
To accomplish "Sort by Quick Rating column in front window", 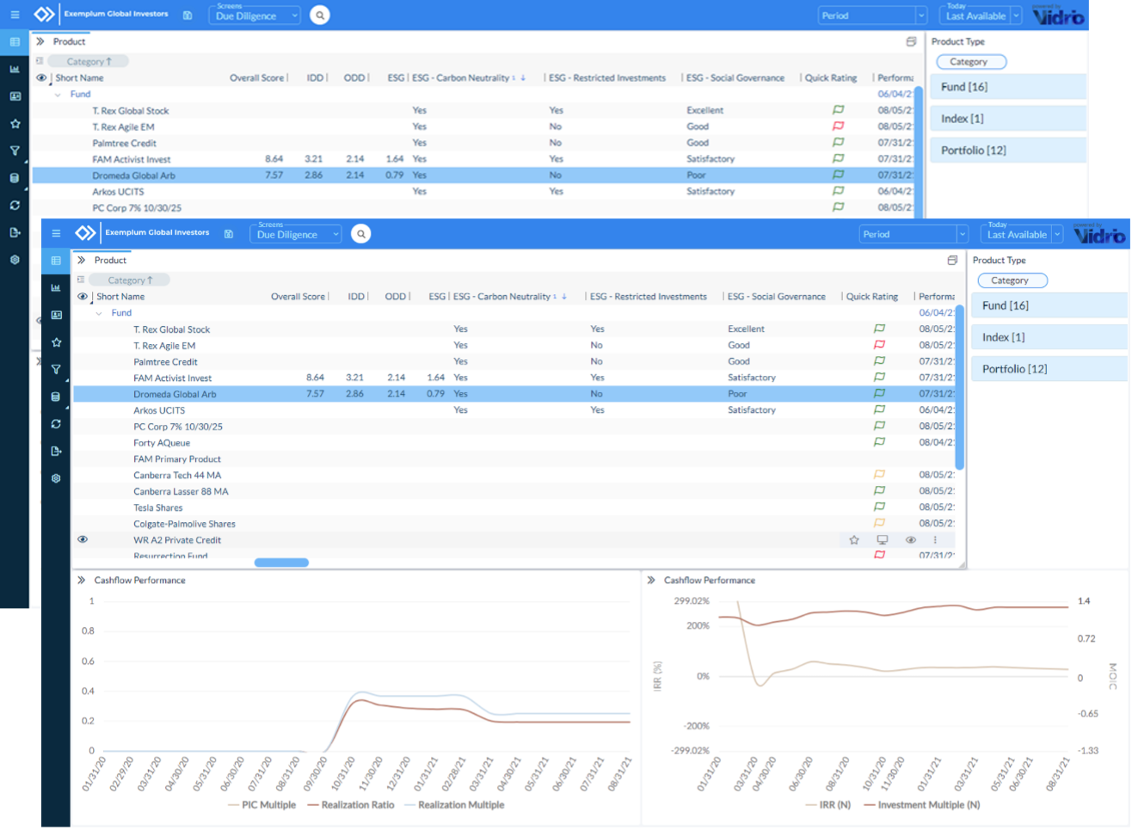I will [x=872, y=297].
